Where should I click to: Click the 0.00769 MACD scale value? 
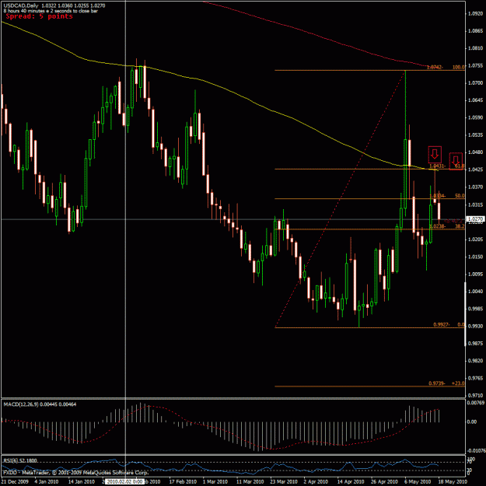point(476,403)
